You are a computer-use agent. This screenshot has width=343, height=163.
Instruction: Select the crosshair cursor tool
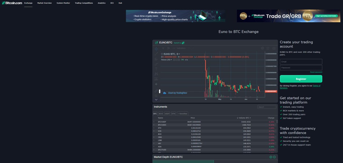156,49
